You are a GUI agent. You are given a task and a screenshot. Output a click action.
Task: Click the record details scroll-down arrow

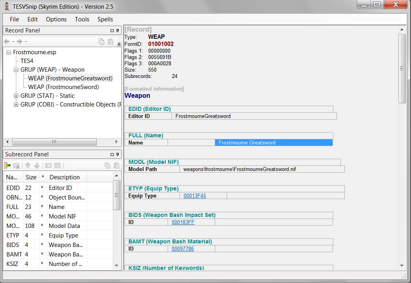(402, 266)
